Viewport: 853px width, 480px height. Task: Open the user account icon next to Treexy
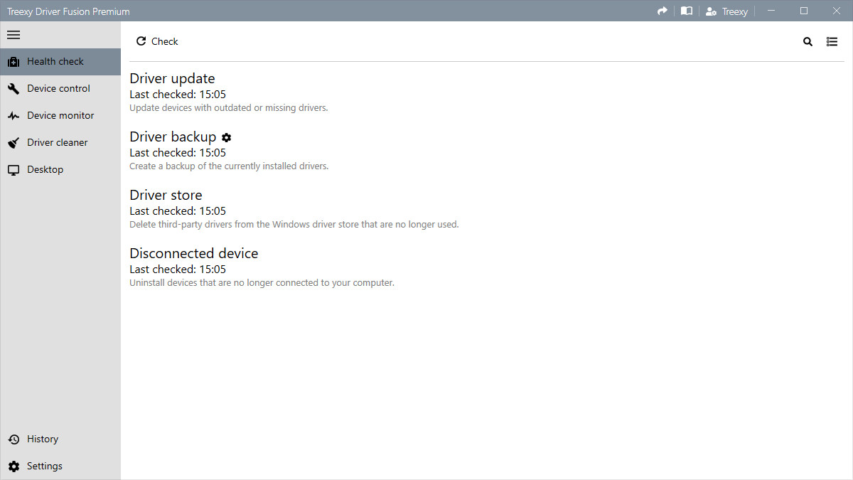[712, 11]
